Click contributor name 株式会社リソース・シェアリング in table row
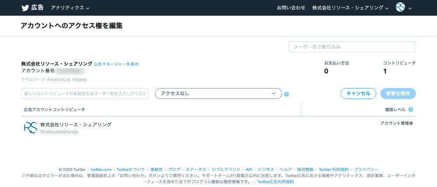Viewport: 437px width, 187px height. [76, 125]
